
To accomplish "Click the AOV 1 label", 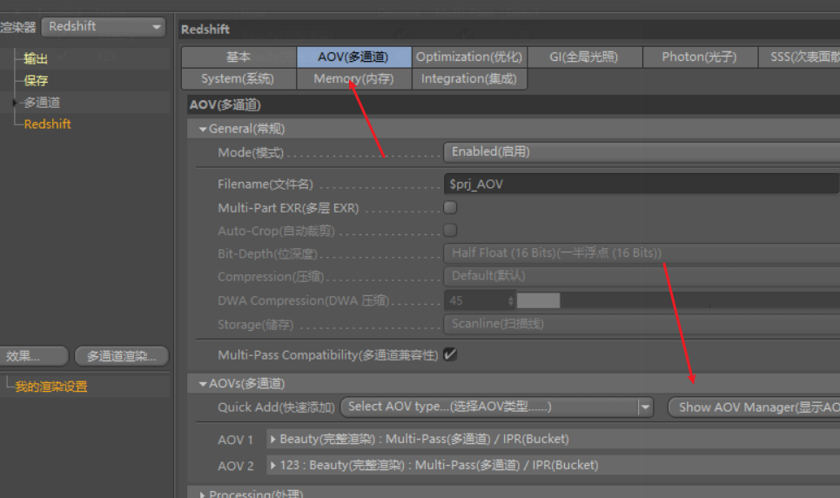I will click(235, 441).
